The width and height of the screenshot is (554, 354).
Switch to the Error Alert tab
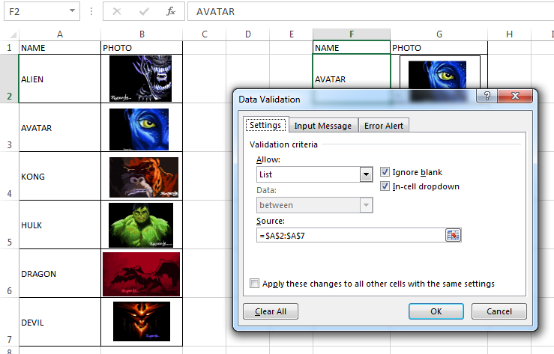(384, 126)
